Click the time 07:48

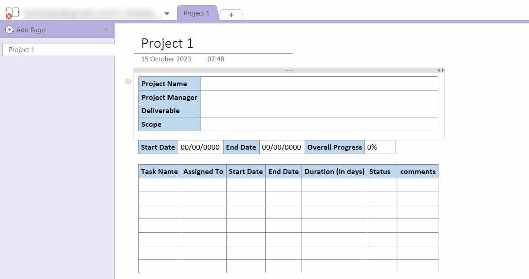pyautogui.click(x=216, y=59)
